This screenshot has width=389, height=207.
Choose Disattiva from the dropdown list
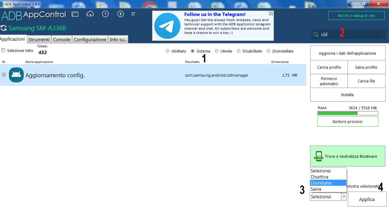[x=328, y=177]
